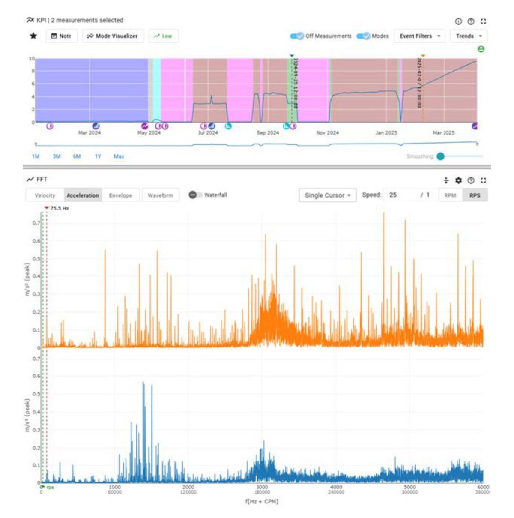Click the Note button

(x=61, y=36)
